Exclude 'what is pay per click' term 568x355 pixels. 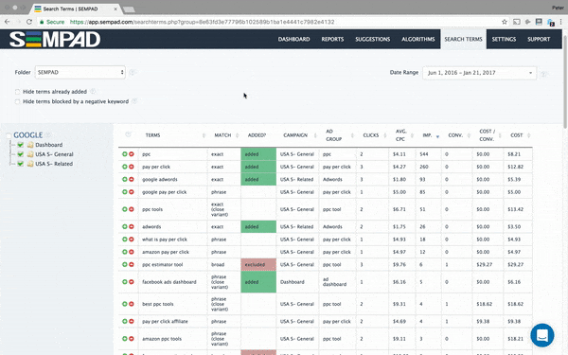click(x=132, y=240)
